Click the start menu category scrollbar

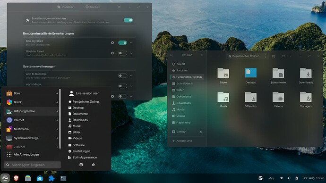[60, 119]
